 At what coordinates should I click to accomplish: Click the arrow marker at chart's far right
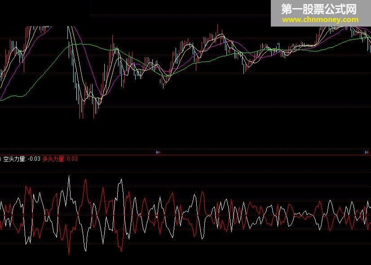[x=367, y=152]
